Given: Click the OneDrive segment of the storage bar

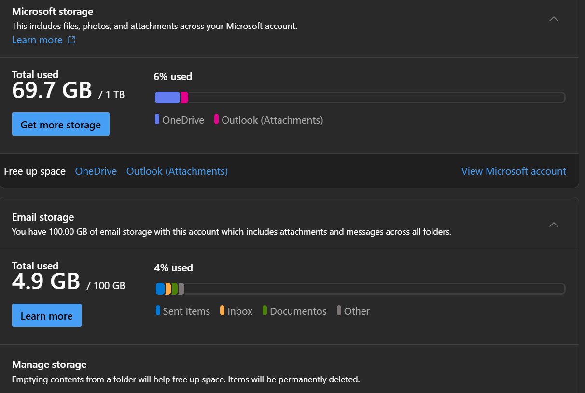Looking at the screenshot, I should click(x=167, y=98).
